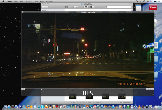Mute audio via the speaker icon
This screenshot has height=110, width=162.
pos(23,89)
